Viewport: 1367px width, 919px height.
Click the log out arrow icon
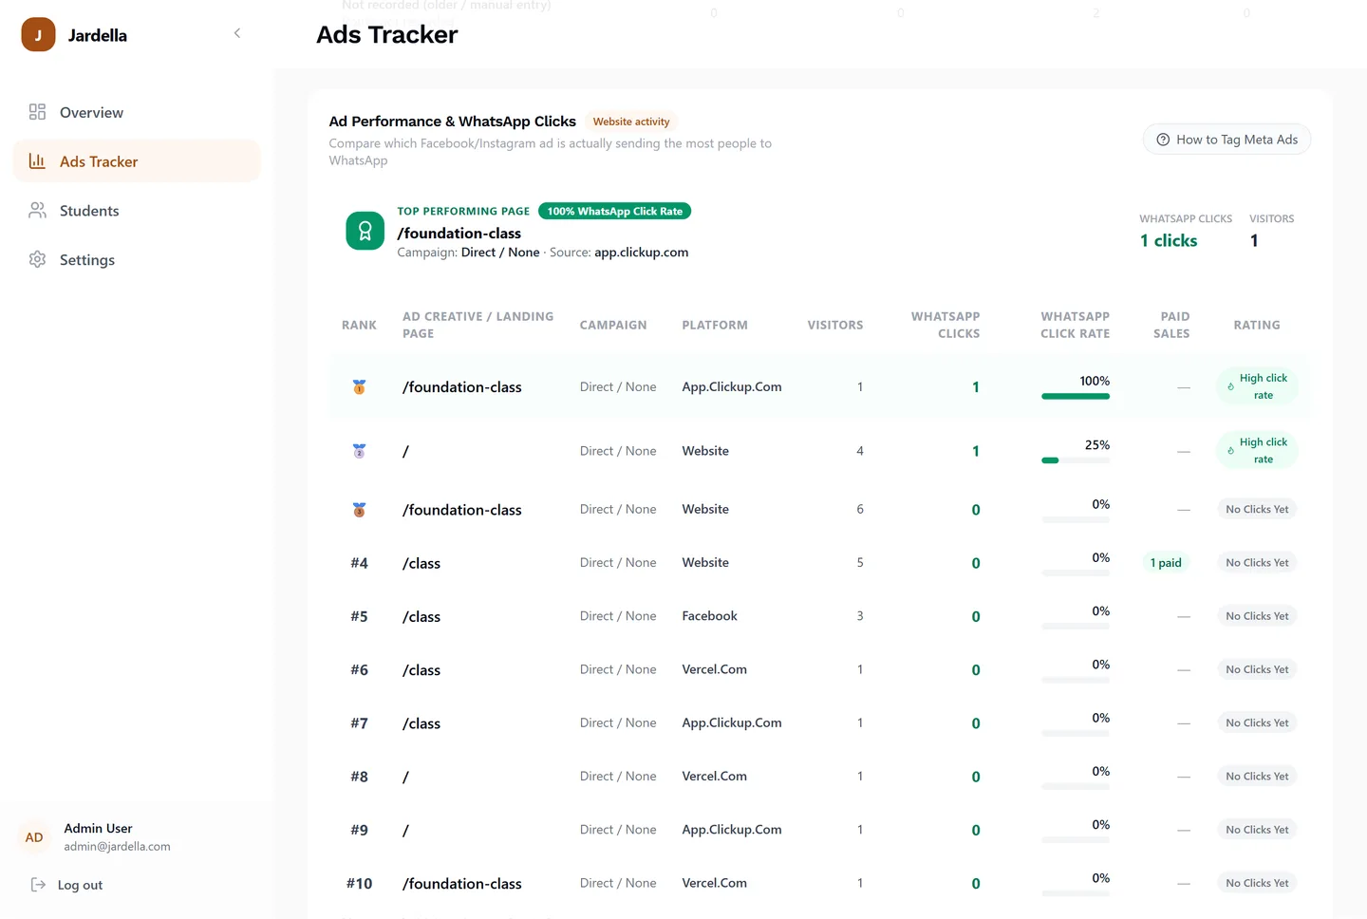(38, 885)
